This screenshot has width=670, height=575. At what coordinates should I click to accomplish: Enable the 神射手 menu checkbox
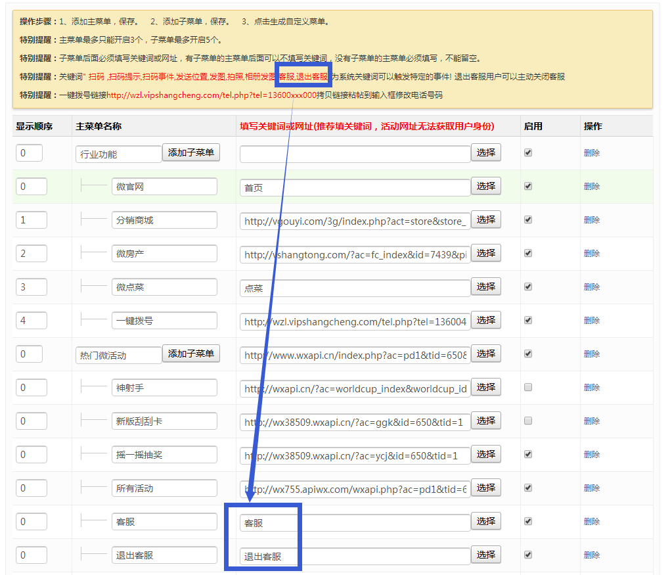click(x=528, y=388)
